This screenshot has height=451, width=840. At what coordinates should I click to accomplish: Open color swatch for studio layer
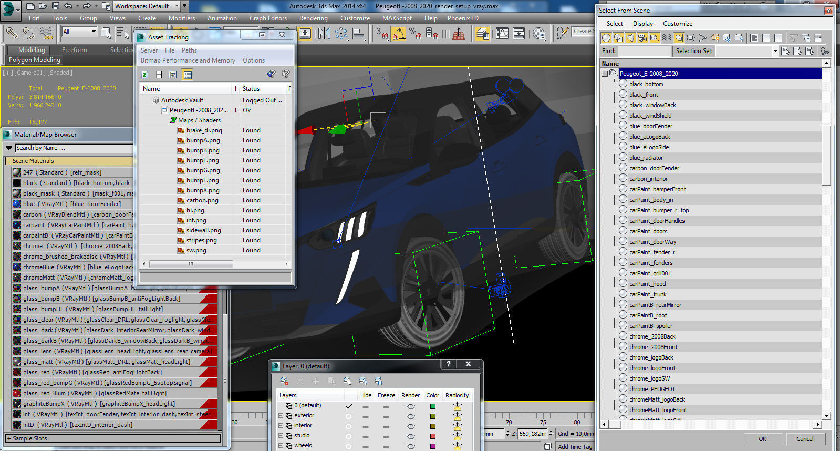[x=433, y=436]
